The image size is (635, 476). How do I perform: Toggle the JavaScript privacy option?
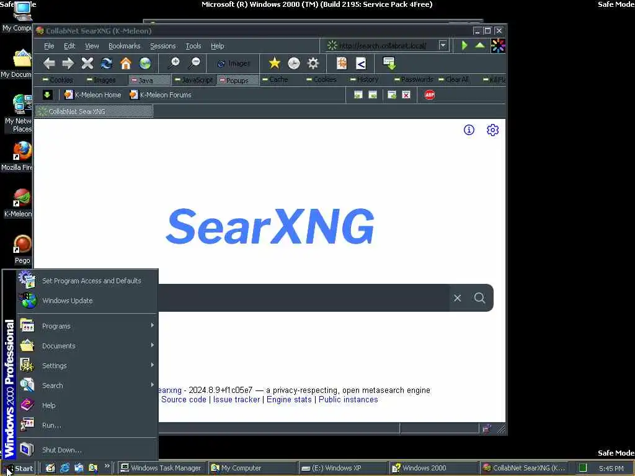click(x=193, y=80)
